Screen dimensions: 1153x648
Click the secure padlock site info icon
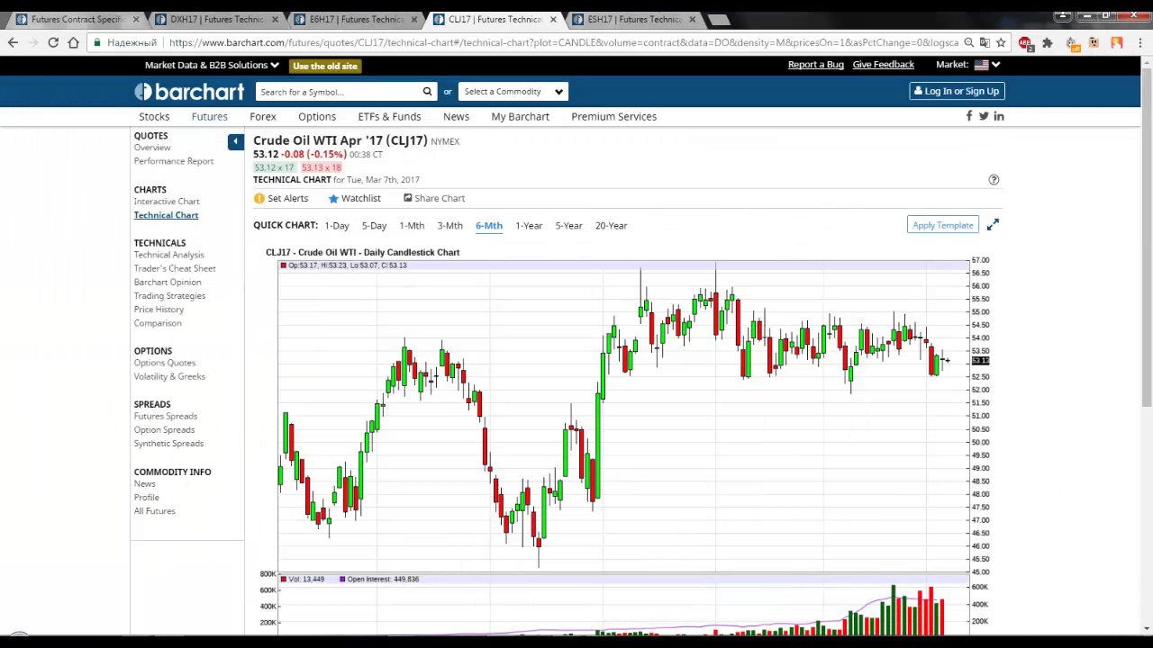tap(96, 42)
